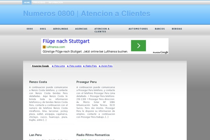
Task: Open the Radio Peru ad link
Action: point(90,66)
